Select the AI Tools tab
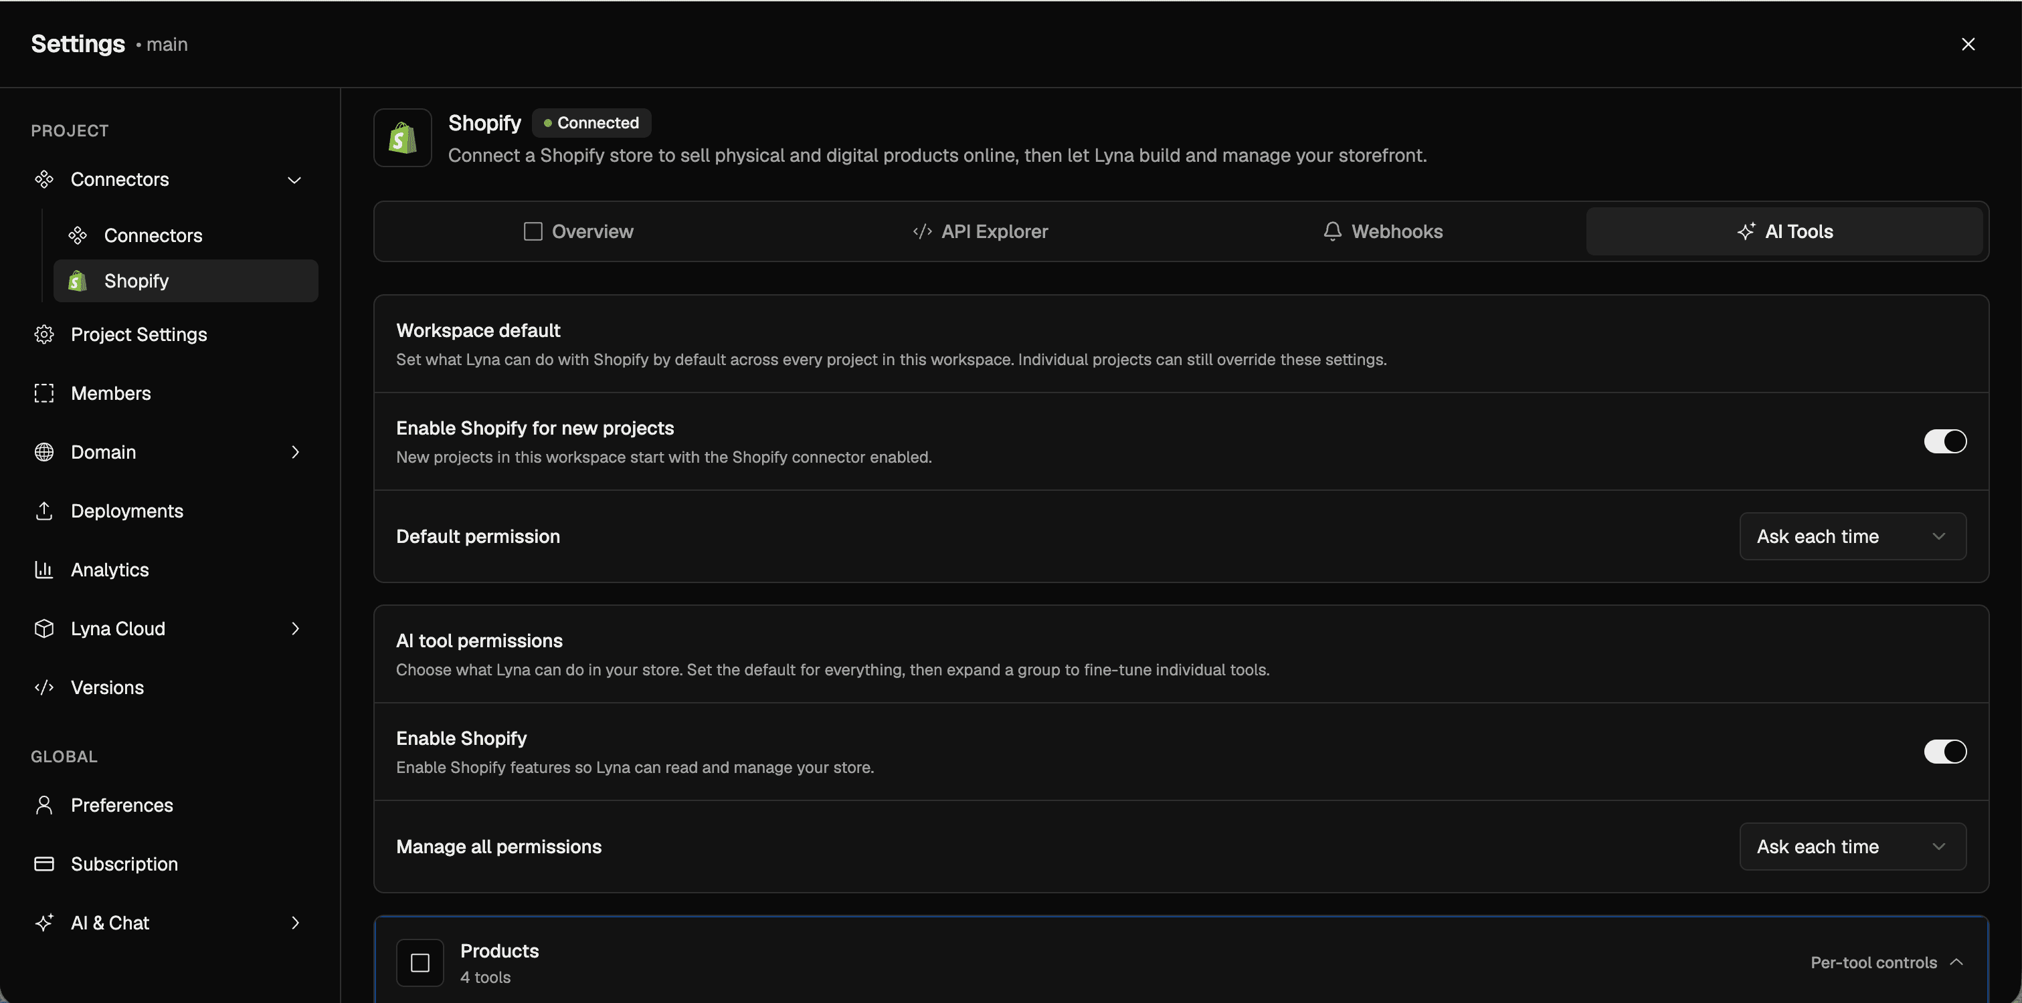Image resolution: width=2022 pixels, height=1003 pixels. click(x=1785, y=231)
